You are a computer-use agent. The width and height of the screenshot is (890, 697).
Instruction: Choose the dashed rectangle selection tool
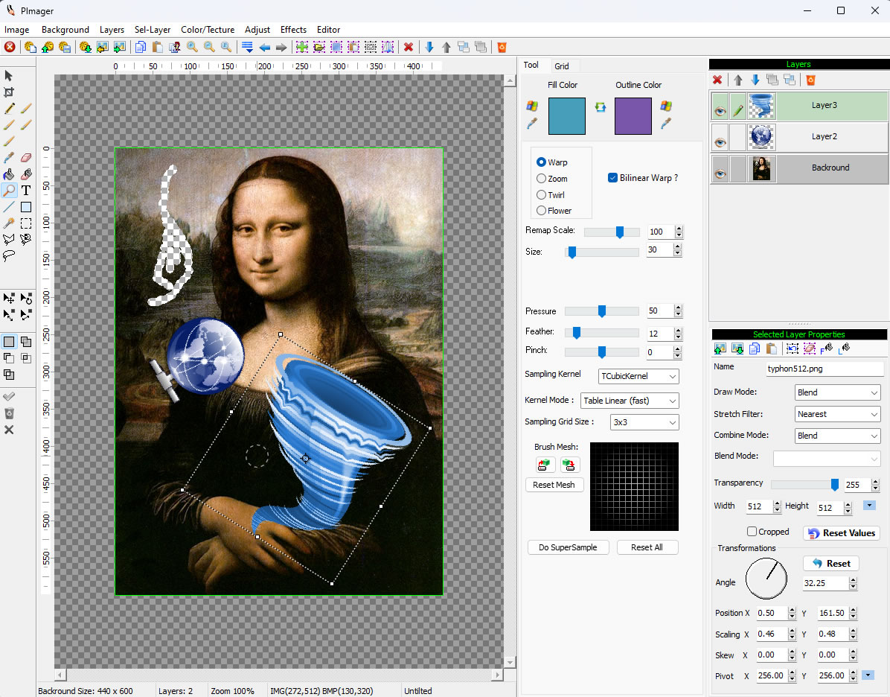[x=26, y=223]
